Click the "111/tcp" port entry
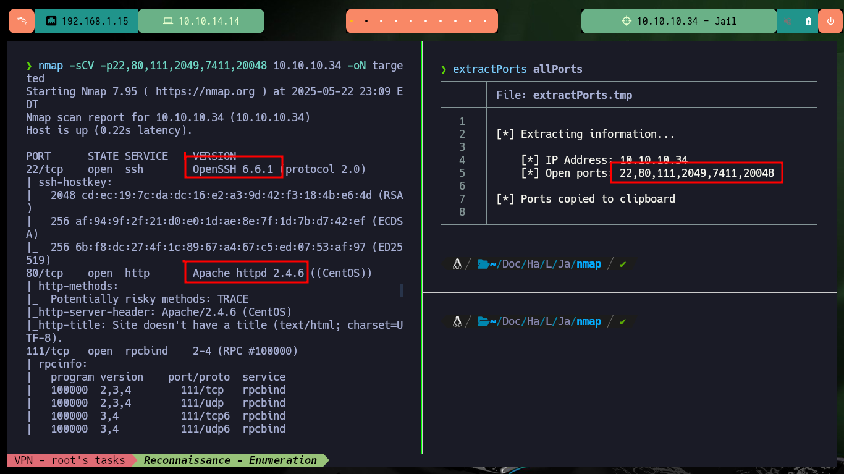Image resolution: width=844 pixels, height=474 pixels. click(x=48, y=351)
